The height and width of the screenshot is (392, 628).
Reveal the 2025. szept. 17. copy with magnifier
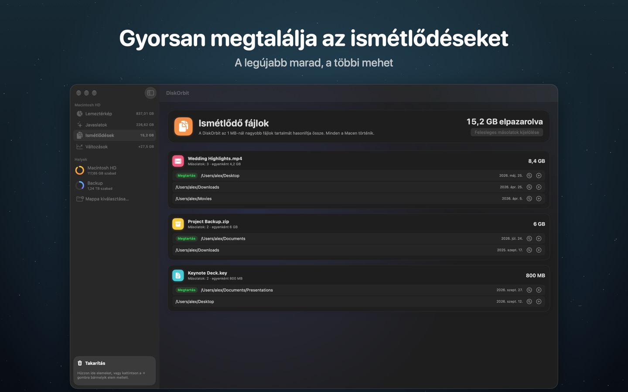pos(529,250)
